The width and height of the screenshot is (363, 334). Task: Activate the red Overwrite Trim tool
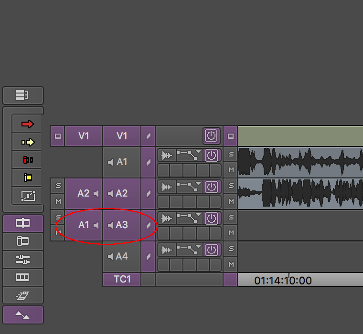27,160
